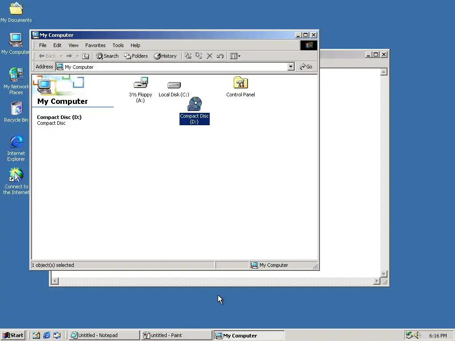Image resolution: width=455 pixels, height=341 pixels.
Task: Open the Favorites menu
Action: point(95,45)
